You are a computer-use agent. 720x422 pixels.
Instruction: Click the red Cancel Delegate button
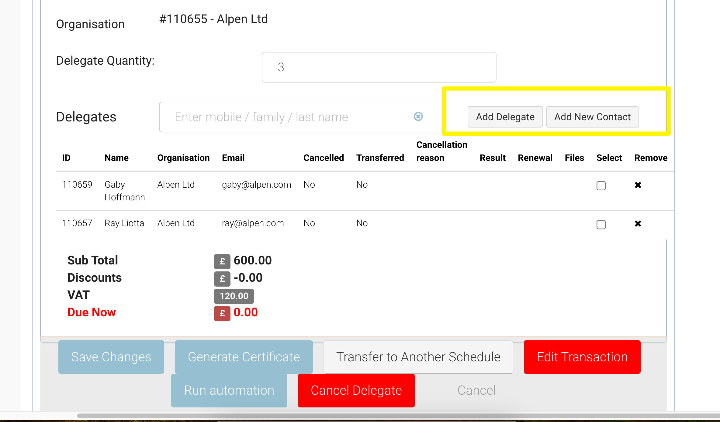(x=356, y=390)
